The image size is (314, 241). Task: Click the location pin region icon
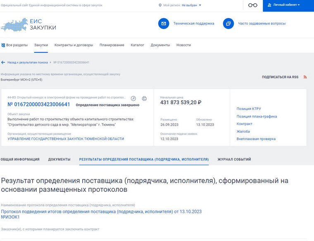point(160,5)
